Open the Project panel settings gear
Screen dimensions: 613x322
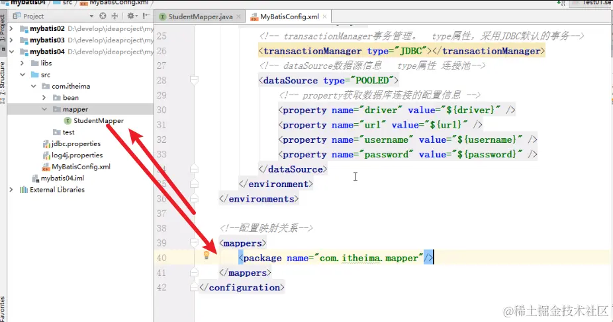[130, 16]
